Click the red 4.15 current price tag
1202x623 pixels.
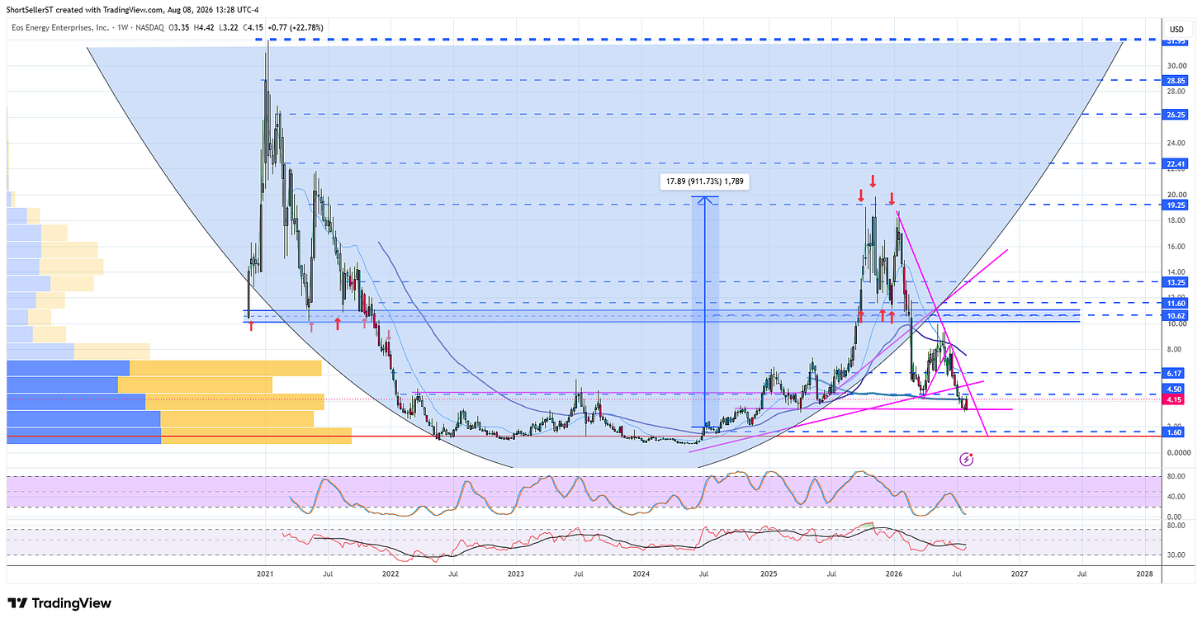pos(1176,400)
